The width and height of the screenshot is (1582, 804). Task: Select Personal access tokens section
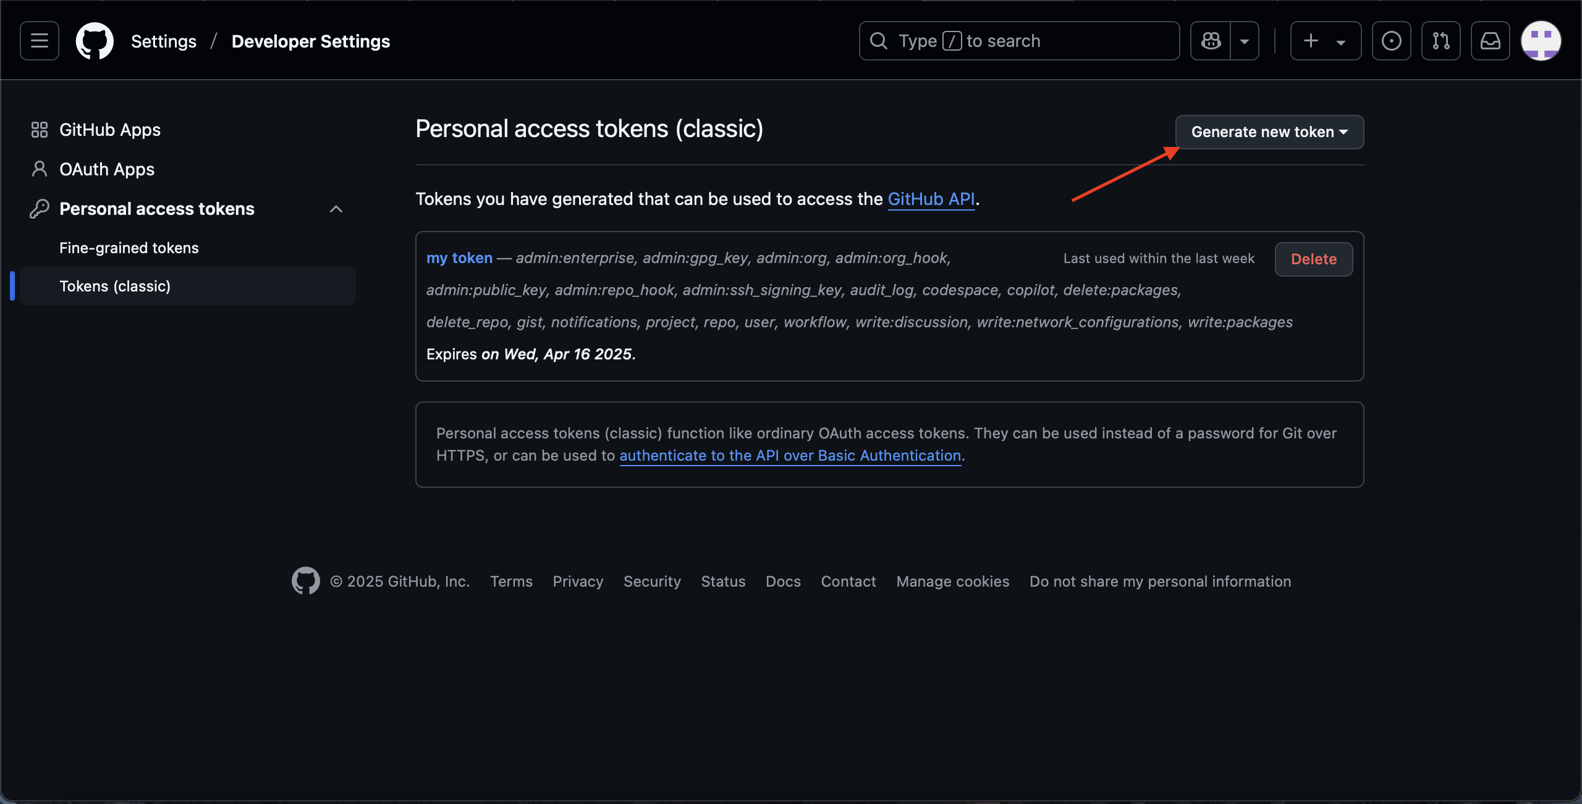pyautogui.click(x=157, y=209)
